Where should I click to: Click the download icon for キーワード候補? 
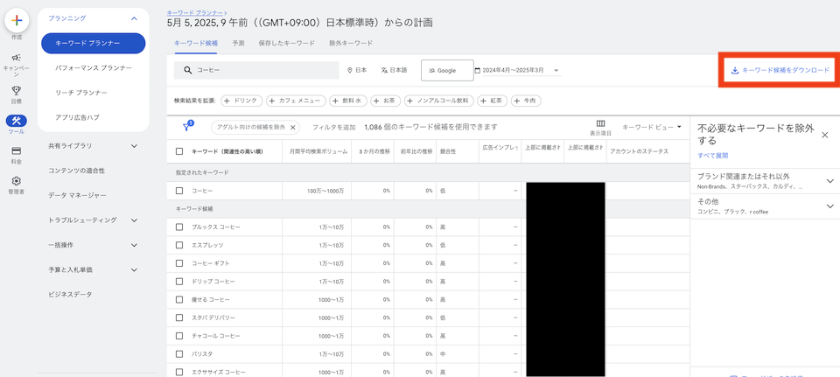tap(735, 70)
